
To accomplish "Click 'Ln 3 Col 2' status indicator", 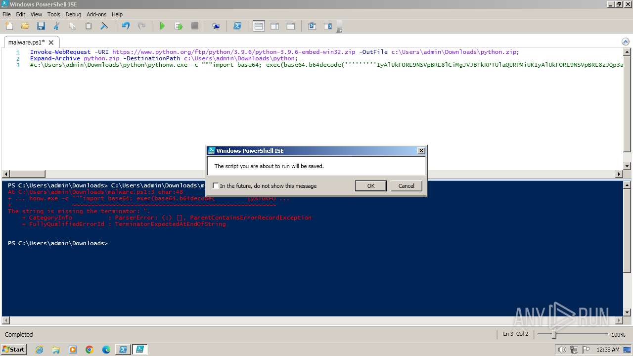I will [x=515, y=334].
